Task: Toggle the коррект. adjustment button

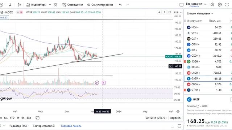Action: point(175,118)
